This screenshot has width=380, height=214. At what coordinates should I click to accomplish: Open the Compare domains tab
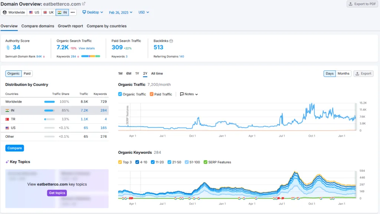click(x=38, y=26)
